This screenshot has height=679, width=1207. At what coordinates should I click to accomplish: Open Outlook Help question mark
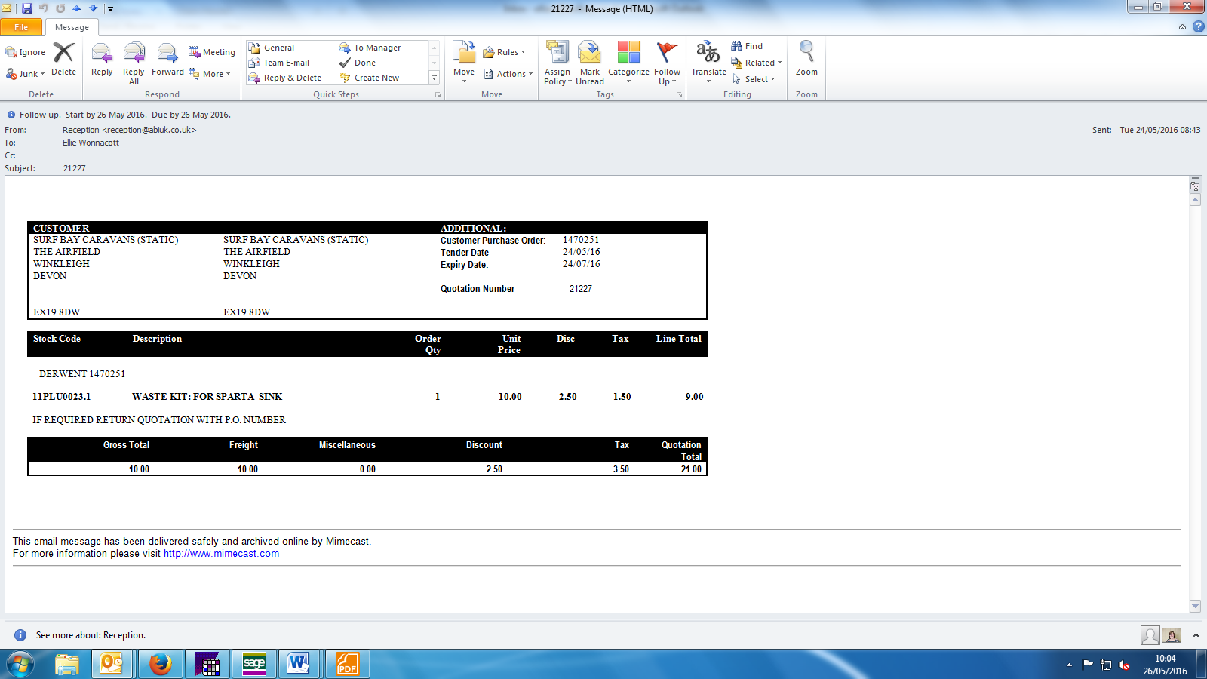(1198, 26)
